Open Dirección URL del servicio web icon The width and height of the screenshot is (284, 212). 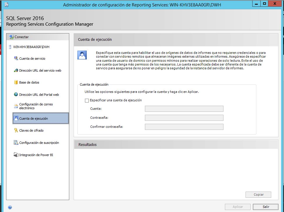pos(16,70)
